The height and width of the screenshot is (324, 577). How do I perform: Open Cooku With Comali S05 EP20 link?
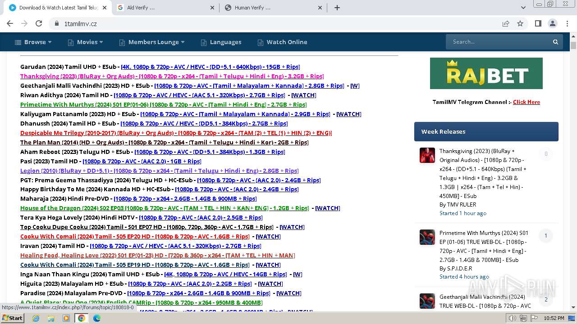click(x=135, y=236)
